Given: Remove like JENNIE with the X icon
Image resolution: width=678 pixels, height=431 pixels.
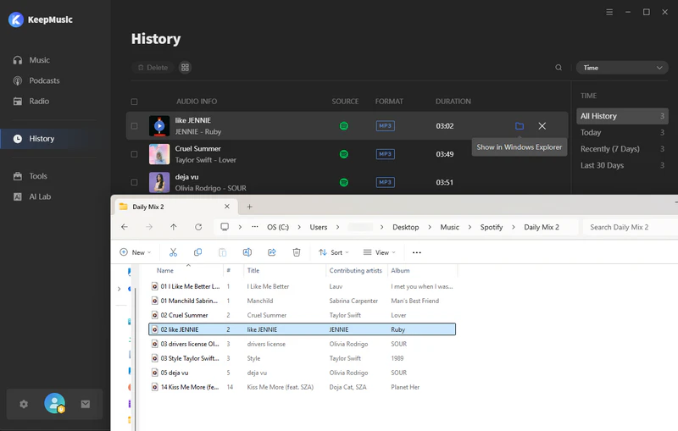Looking at the screenshot, I should point(542,126).
